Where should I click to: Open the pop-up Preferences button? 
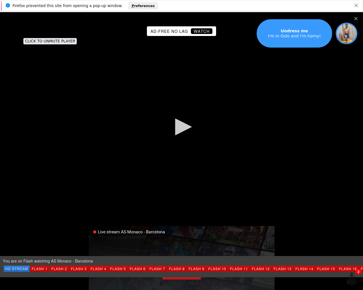click(x=143, y=6)
